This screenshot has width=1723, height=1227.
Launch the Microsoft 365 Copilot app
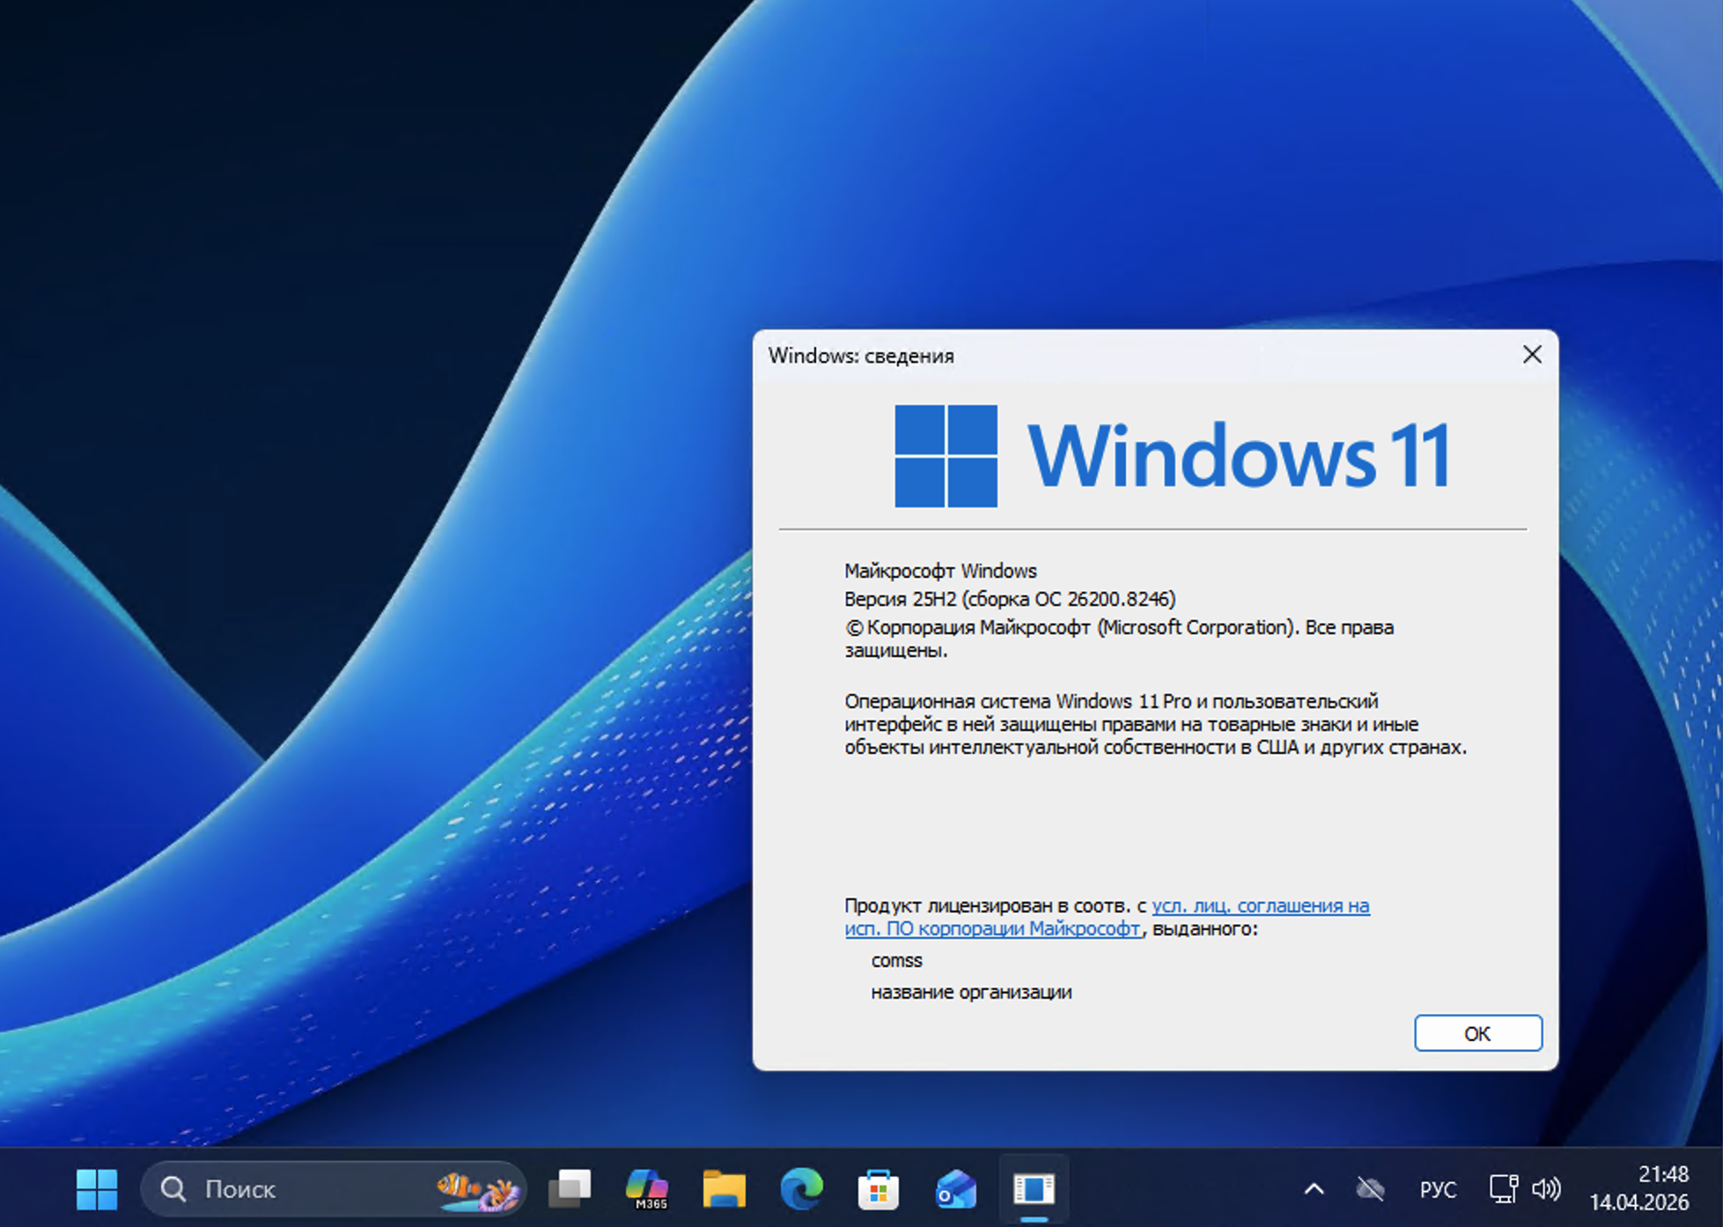[649, 1189]
